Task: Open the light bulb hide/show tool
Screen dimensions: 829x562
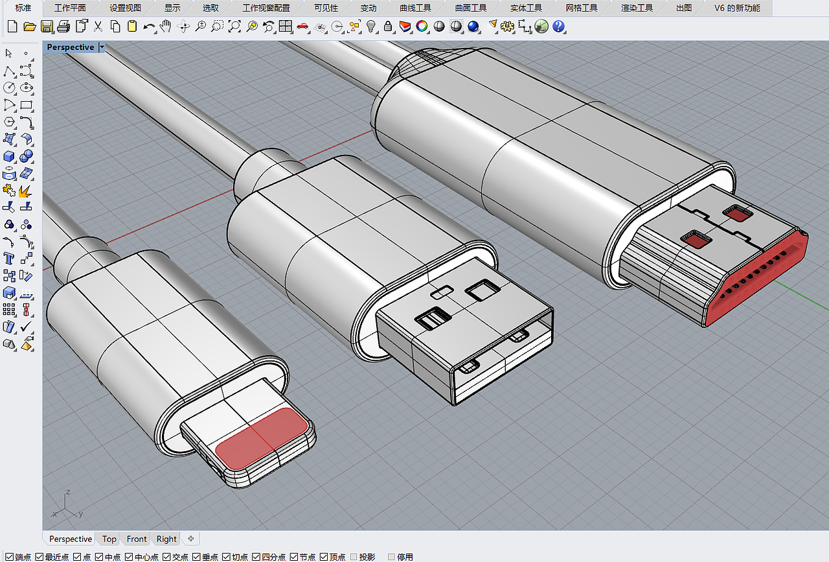Action: [x=371, y=27]
